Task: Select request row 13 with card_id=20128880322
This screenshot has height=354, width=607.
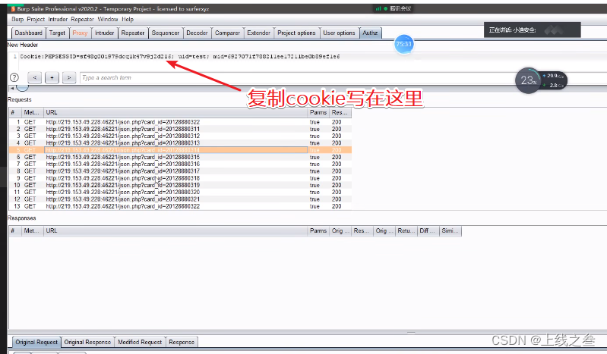Action: coord(180,206)
